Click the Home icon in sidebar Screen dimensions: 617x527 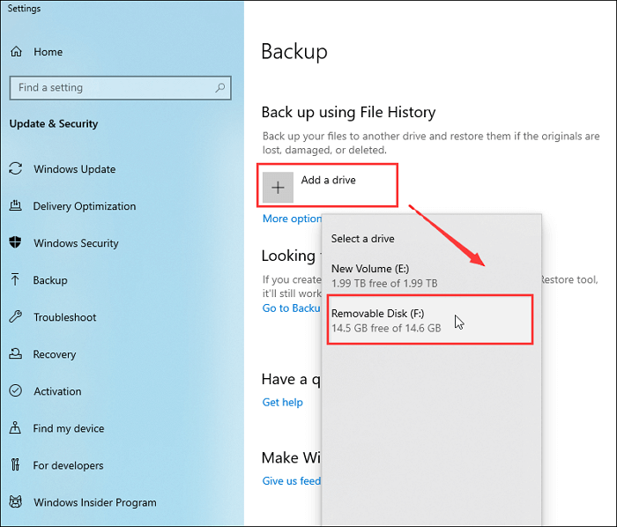pyautogui.click(x=16, y=52)
